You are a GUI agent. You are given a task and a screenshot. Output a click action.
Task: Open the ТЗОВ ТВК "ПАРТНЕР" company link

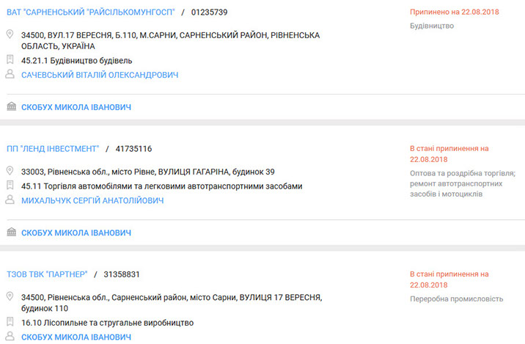[47, 274]
